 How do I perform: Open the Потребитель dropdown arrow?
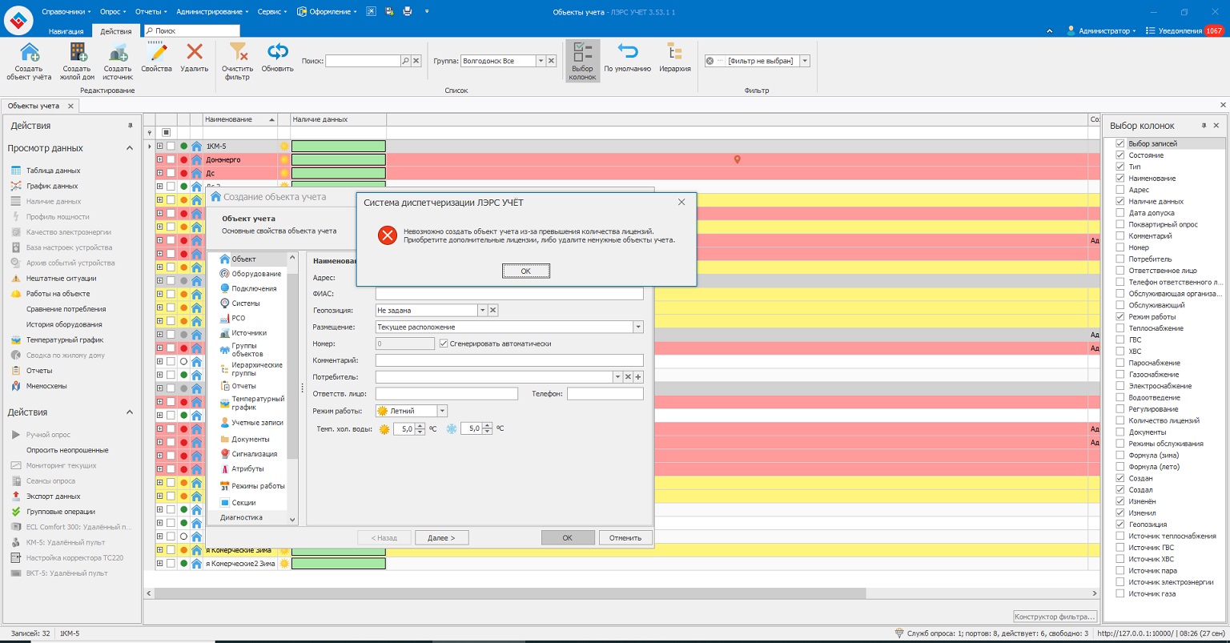[x=617, y=377]
